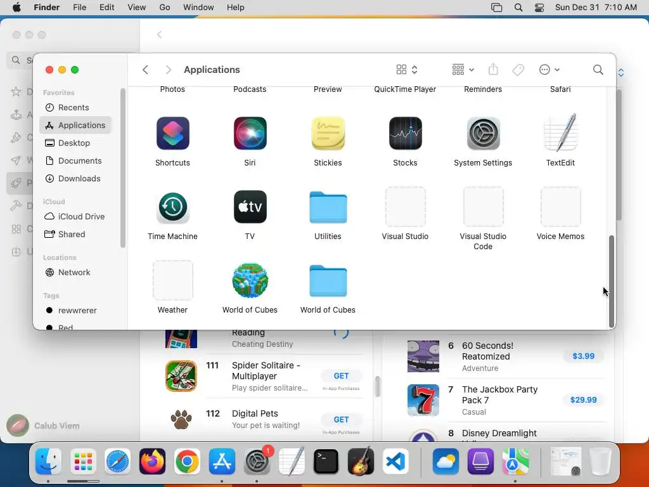Open Documents in Finder sidebar
649x487 pixels.
(x=76, y=160)
